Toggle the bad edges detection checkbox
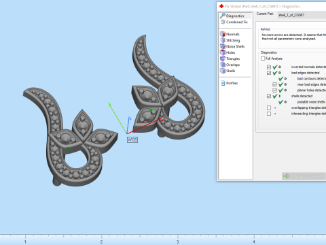This screenshot has height=245, width=326. point(269,73)
